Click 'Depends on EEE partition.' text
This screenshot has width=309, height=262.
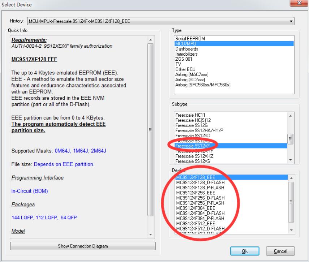64,164
